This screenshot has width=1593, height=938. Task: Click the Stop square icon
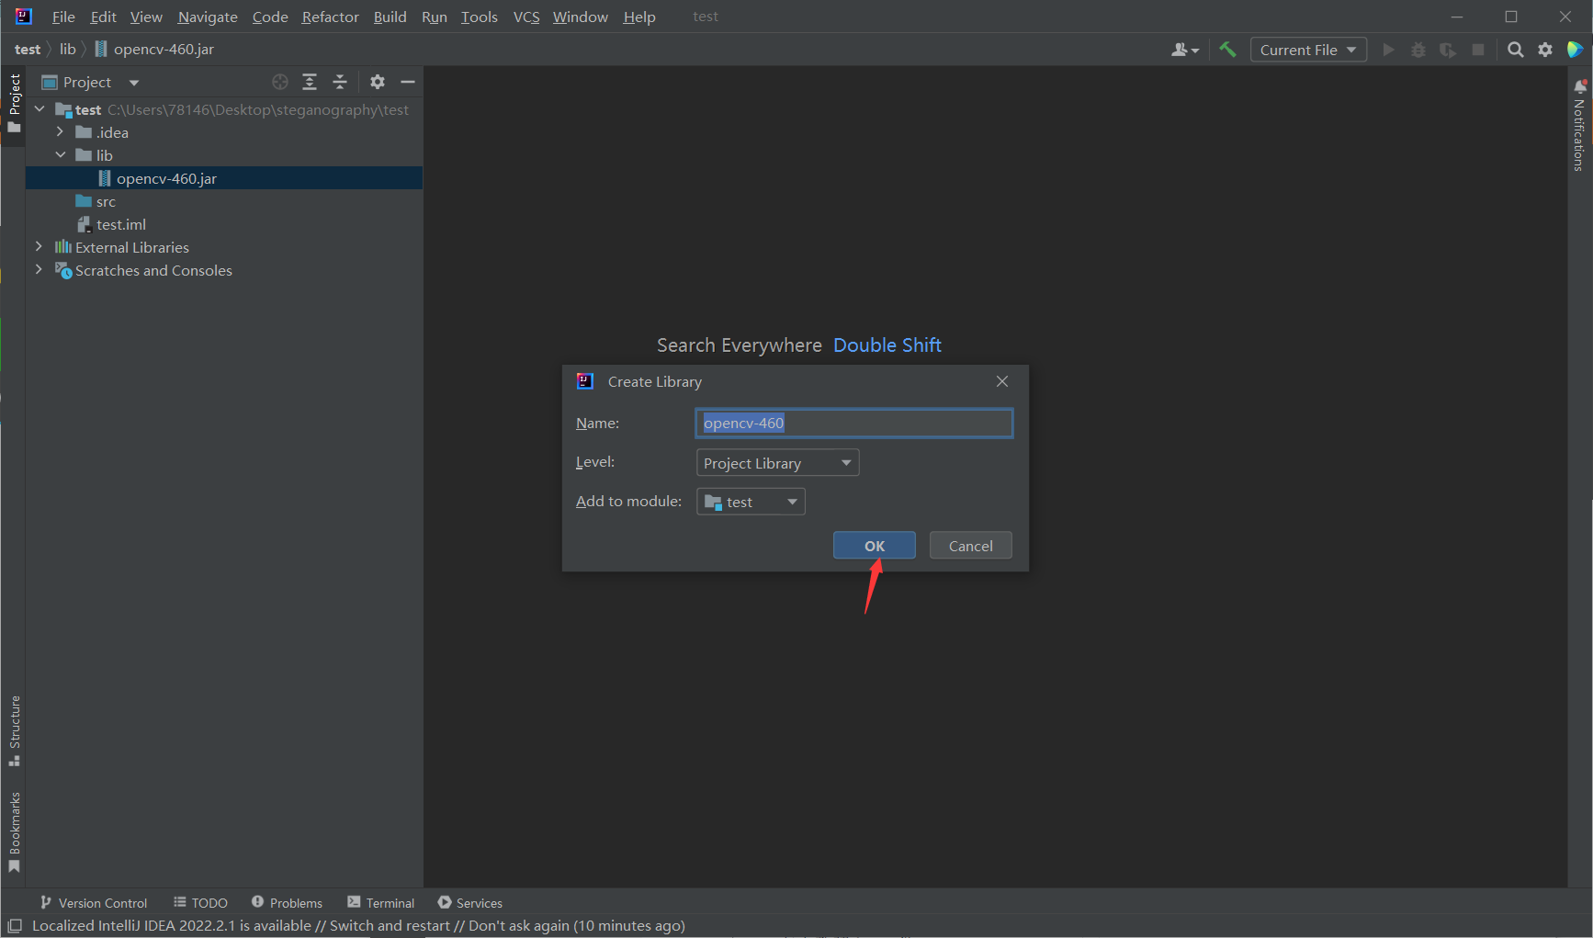click(x=1478, y=50)
